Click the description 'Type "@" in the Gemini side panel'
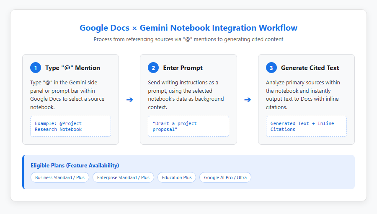The width and height of the screenshot is (377, 214). tap(67, 95)
